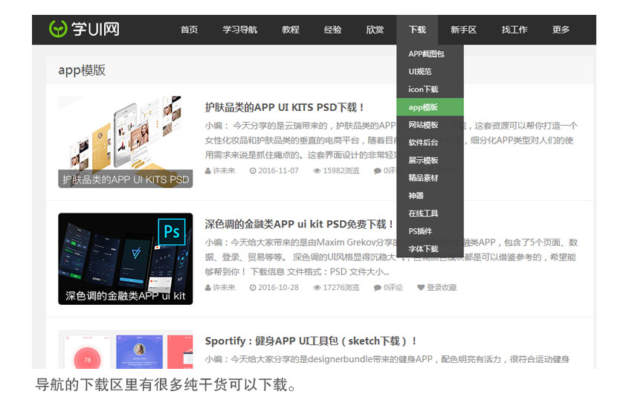Open article 护肤品类的APP UI KITS PSD下载
632x409 pixels.
[x=285, y=107]
